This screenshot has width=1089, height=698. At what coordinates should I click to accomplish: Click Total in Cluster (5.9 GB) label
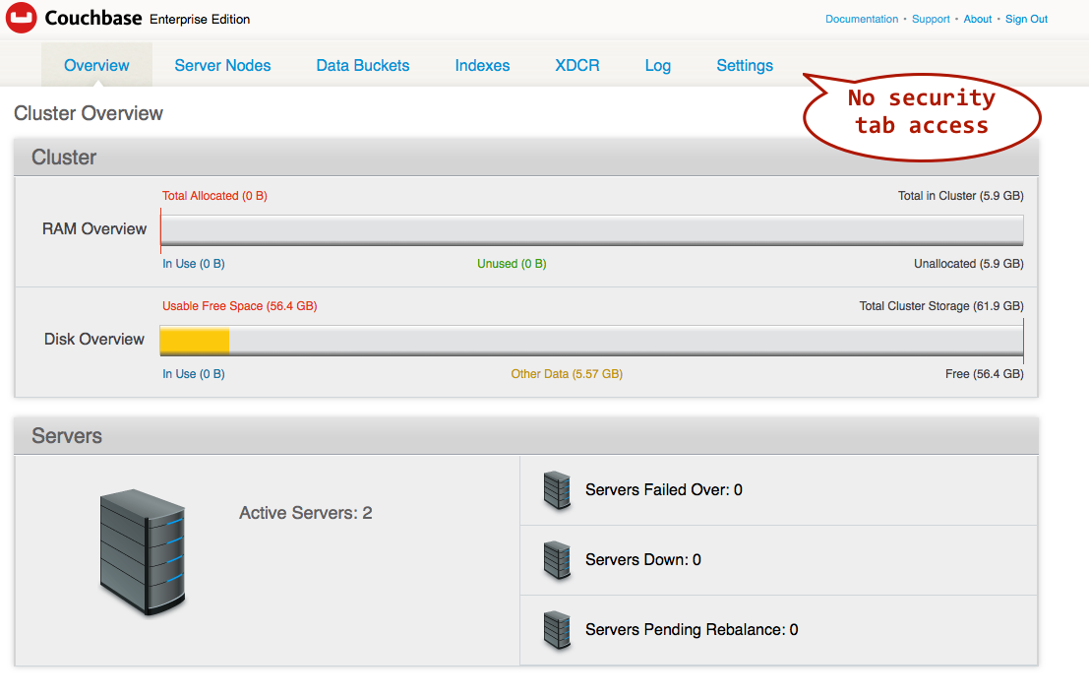pyautogui.click(x=960, y=196)
